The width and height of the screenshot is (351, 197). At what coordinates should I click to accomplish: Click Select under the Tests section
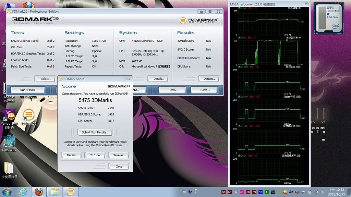point(45,79)
